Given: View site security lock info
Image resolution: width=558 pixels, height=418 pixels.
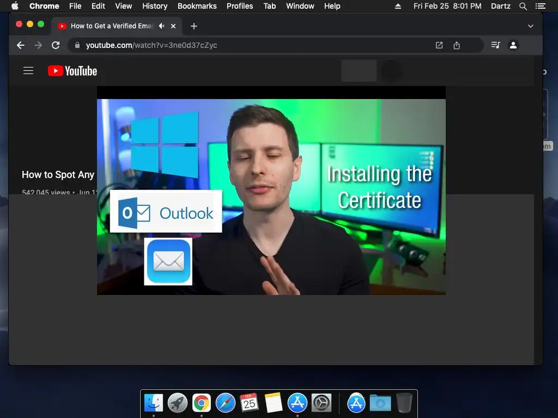Looking at the screenshot, I should pos(77,45).
